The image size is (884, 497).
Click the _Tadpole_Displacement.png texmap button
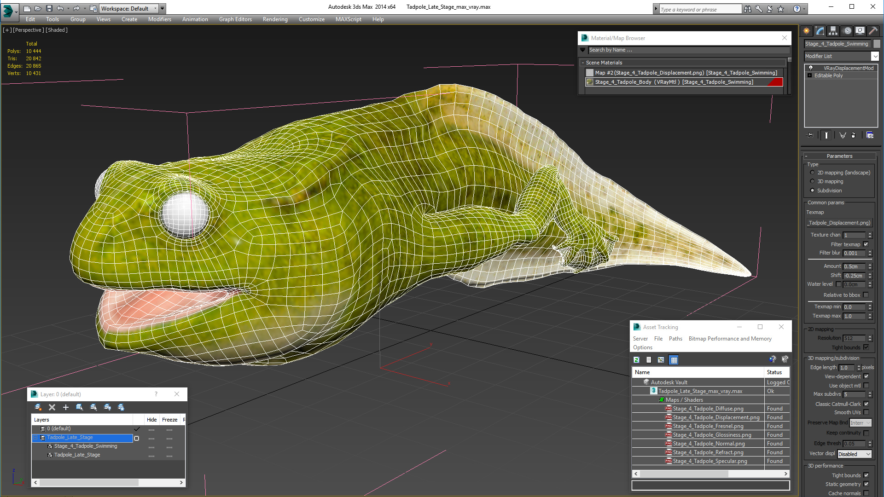tap(839, 223)
